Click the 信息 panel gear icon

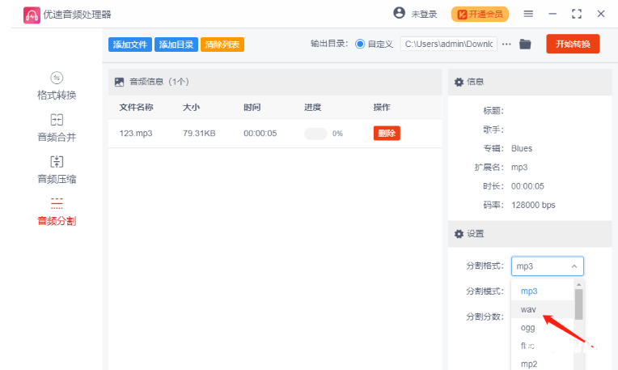(x=459, y=82)
